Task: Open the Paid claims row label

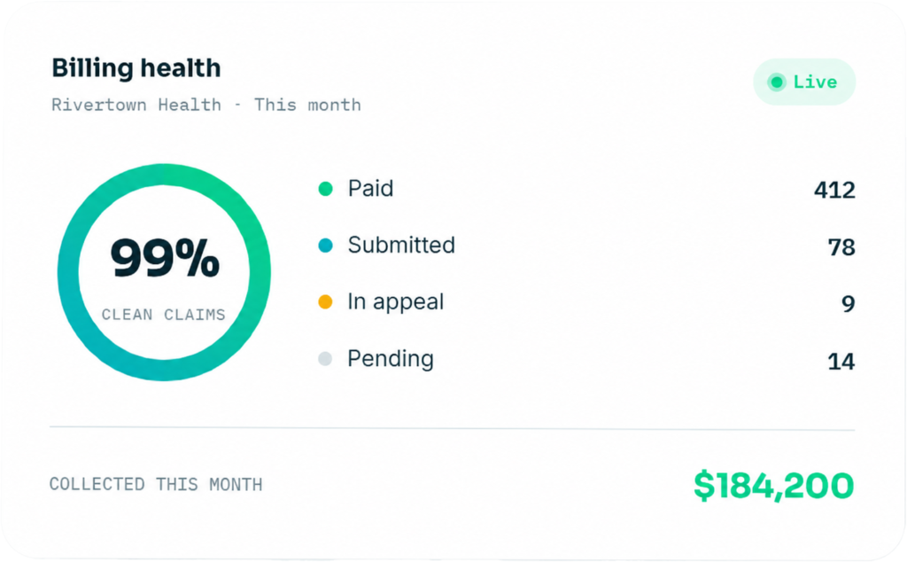Action: click(370, 189)
